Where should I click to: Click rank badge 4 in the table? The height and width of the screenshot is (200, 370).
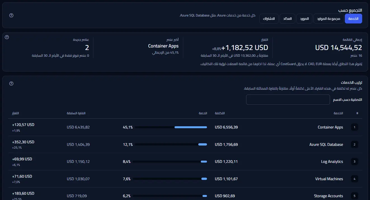(x=354, y=179)
